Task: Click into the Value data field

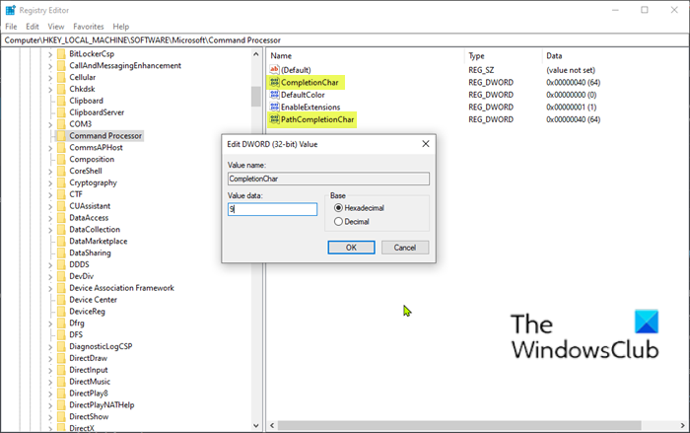Action: (272, 209)
